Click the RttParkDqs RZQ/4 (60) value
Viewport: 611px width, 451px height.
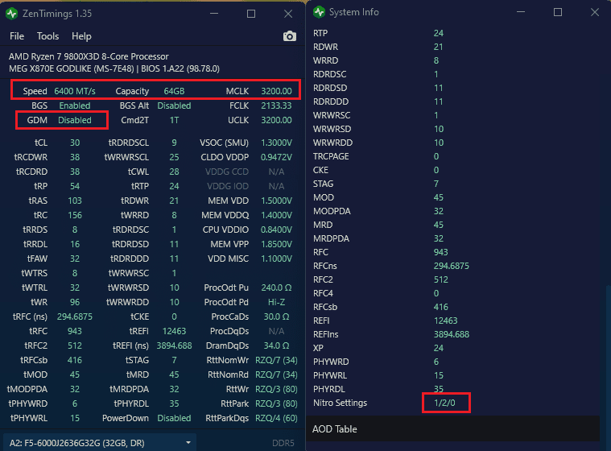pyautogui.click(x=276, y=418)
